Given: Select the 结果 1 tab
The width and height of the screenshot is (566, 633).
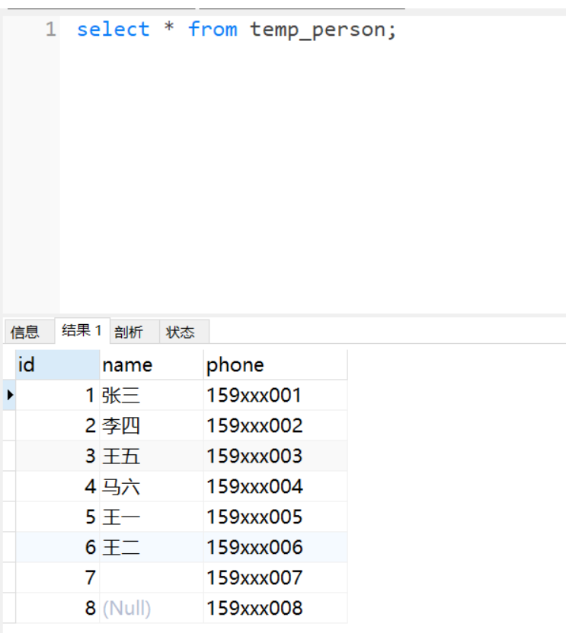Looking at the screenshot, I should tap(82, 331).
